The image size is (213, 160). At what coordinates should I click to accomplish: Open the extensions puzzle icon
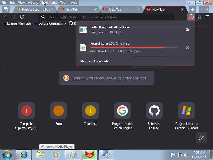[x=199, y=17]
